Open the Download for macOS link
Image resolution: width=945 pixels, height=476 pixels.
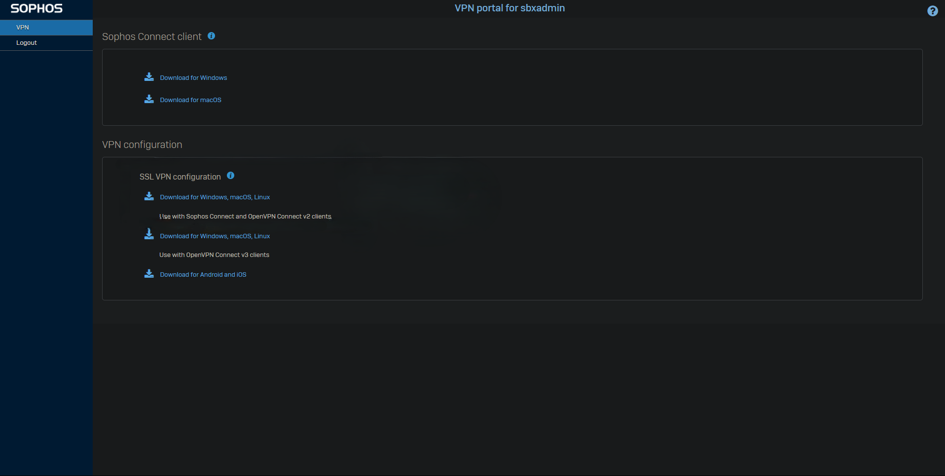pos(190,100)
